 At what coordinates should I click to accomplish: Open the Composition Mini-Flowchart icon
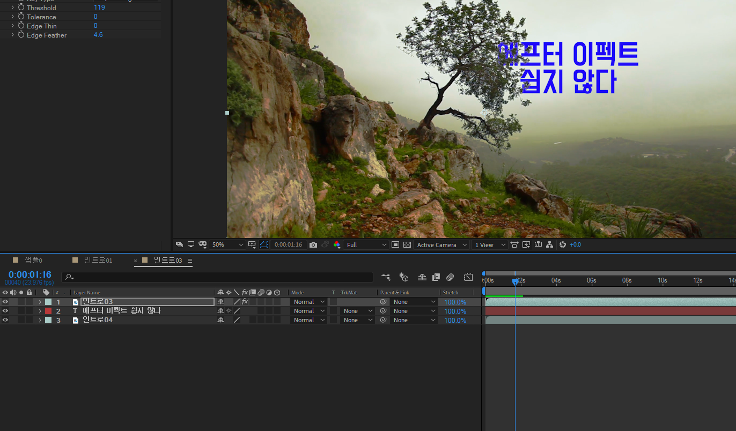pos(386,277)
